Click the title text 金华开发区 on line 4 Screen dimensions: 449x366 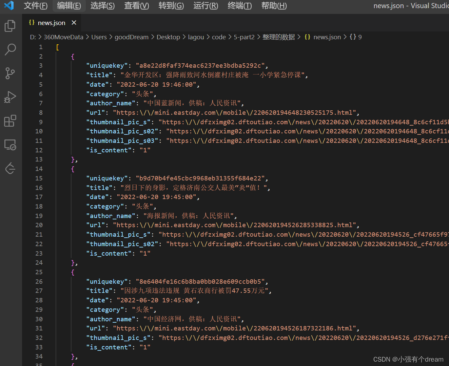141,75
